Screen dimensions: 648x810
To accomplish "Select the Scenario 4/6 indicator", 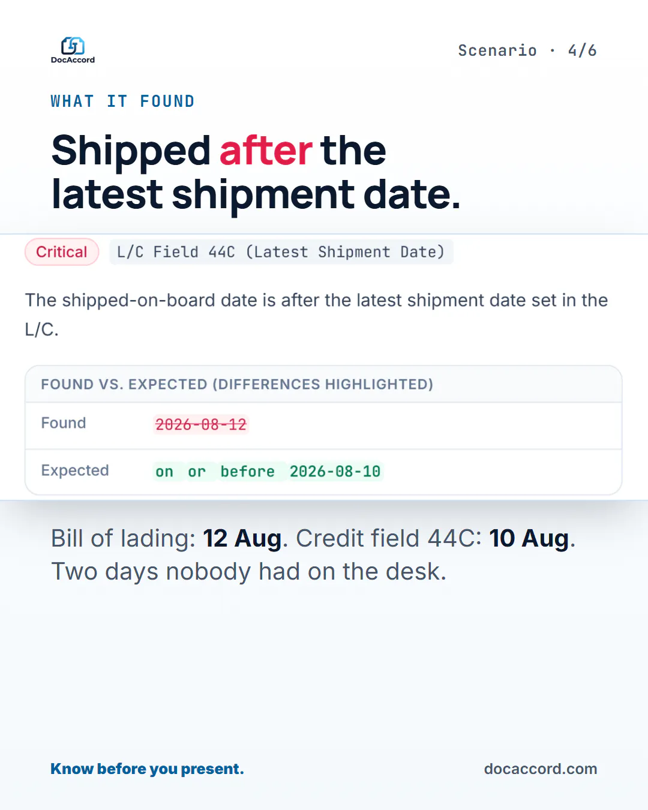I will 527,50.
